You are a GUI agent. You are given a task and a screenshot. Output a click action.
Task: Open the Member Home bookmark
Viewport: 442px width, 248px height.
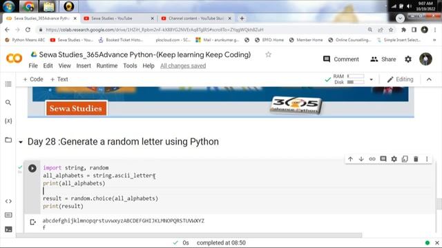click(306, 40)
